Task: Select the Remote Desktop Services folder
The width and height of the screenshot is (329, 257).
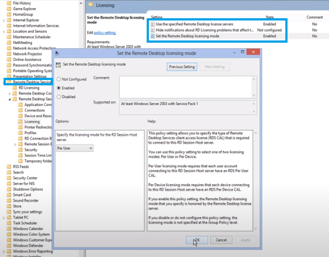Action: click(32, 82)
